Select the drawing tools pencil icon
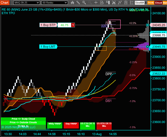The height and width of the screenshot is (137, 167). coord(78,3)
